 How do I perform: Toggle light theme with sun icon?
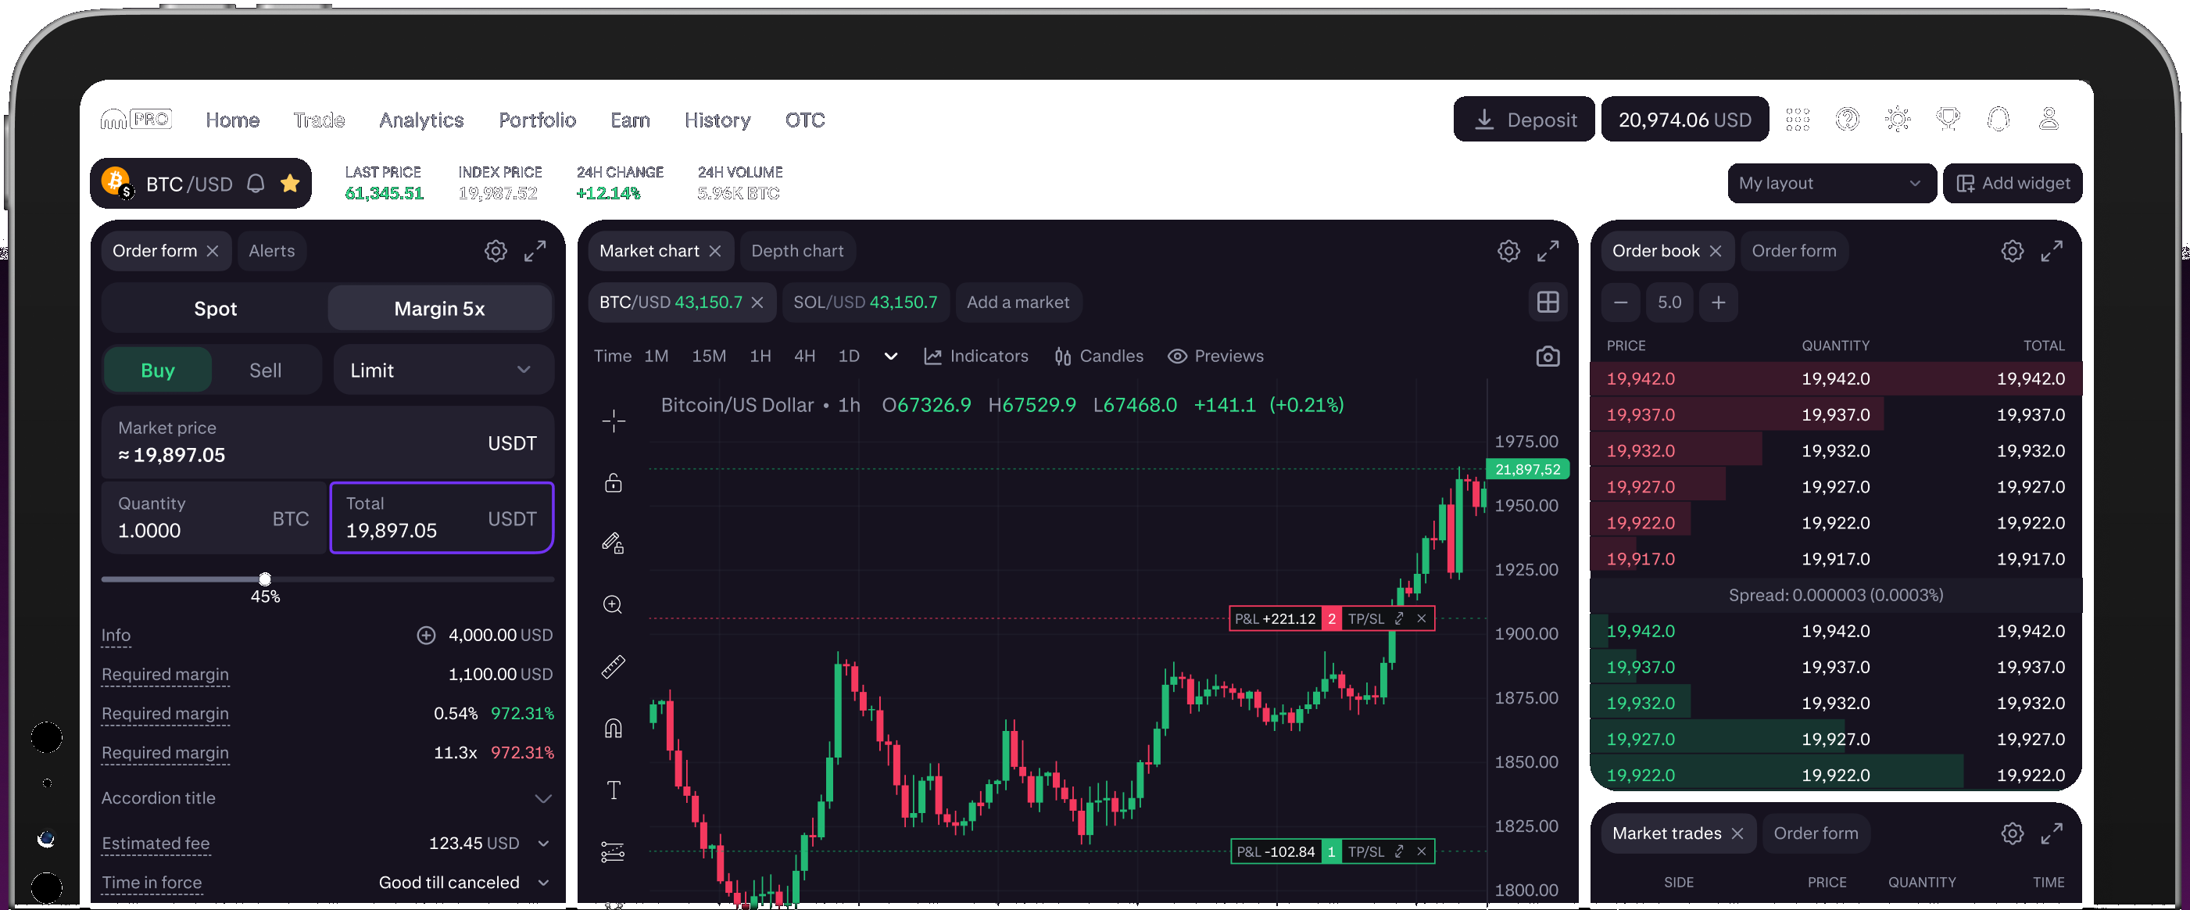(1898, 120)
